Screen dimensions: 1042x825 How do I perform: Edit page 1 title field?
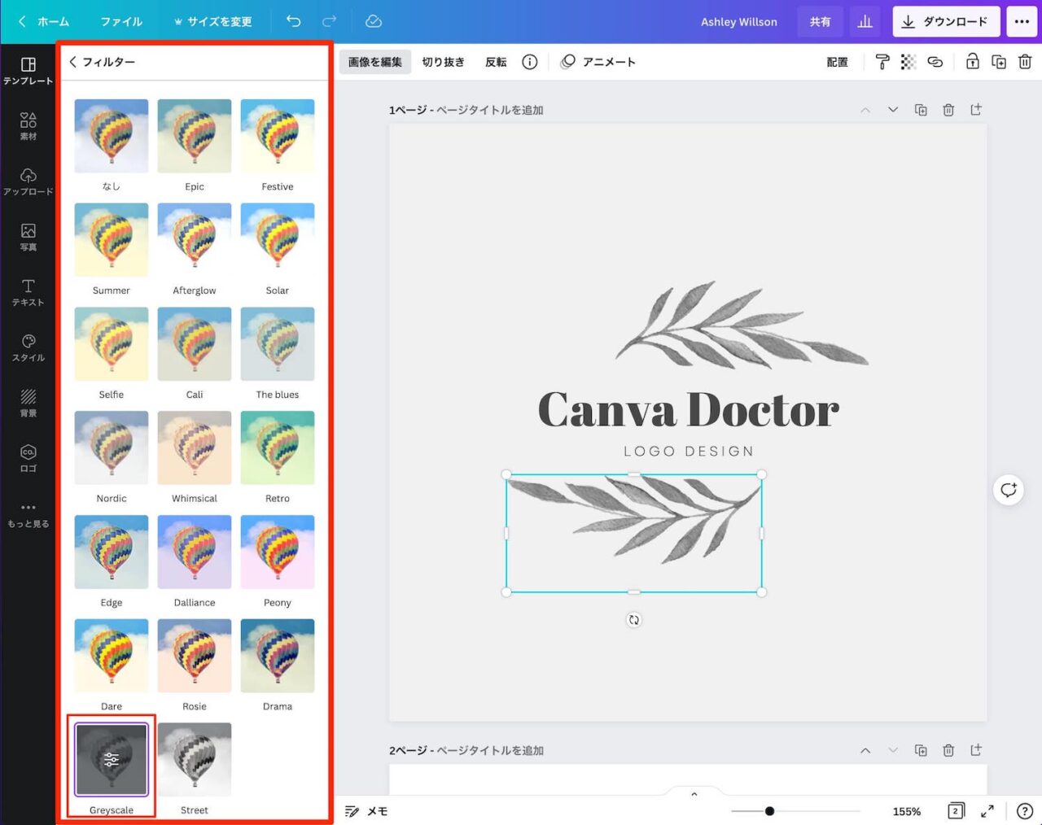click(490, 110)
